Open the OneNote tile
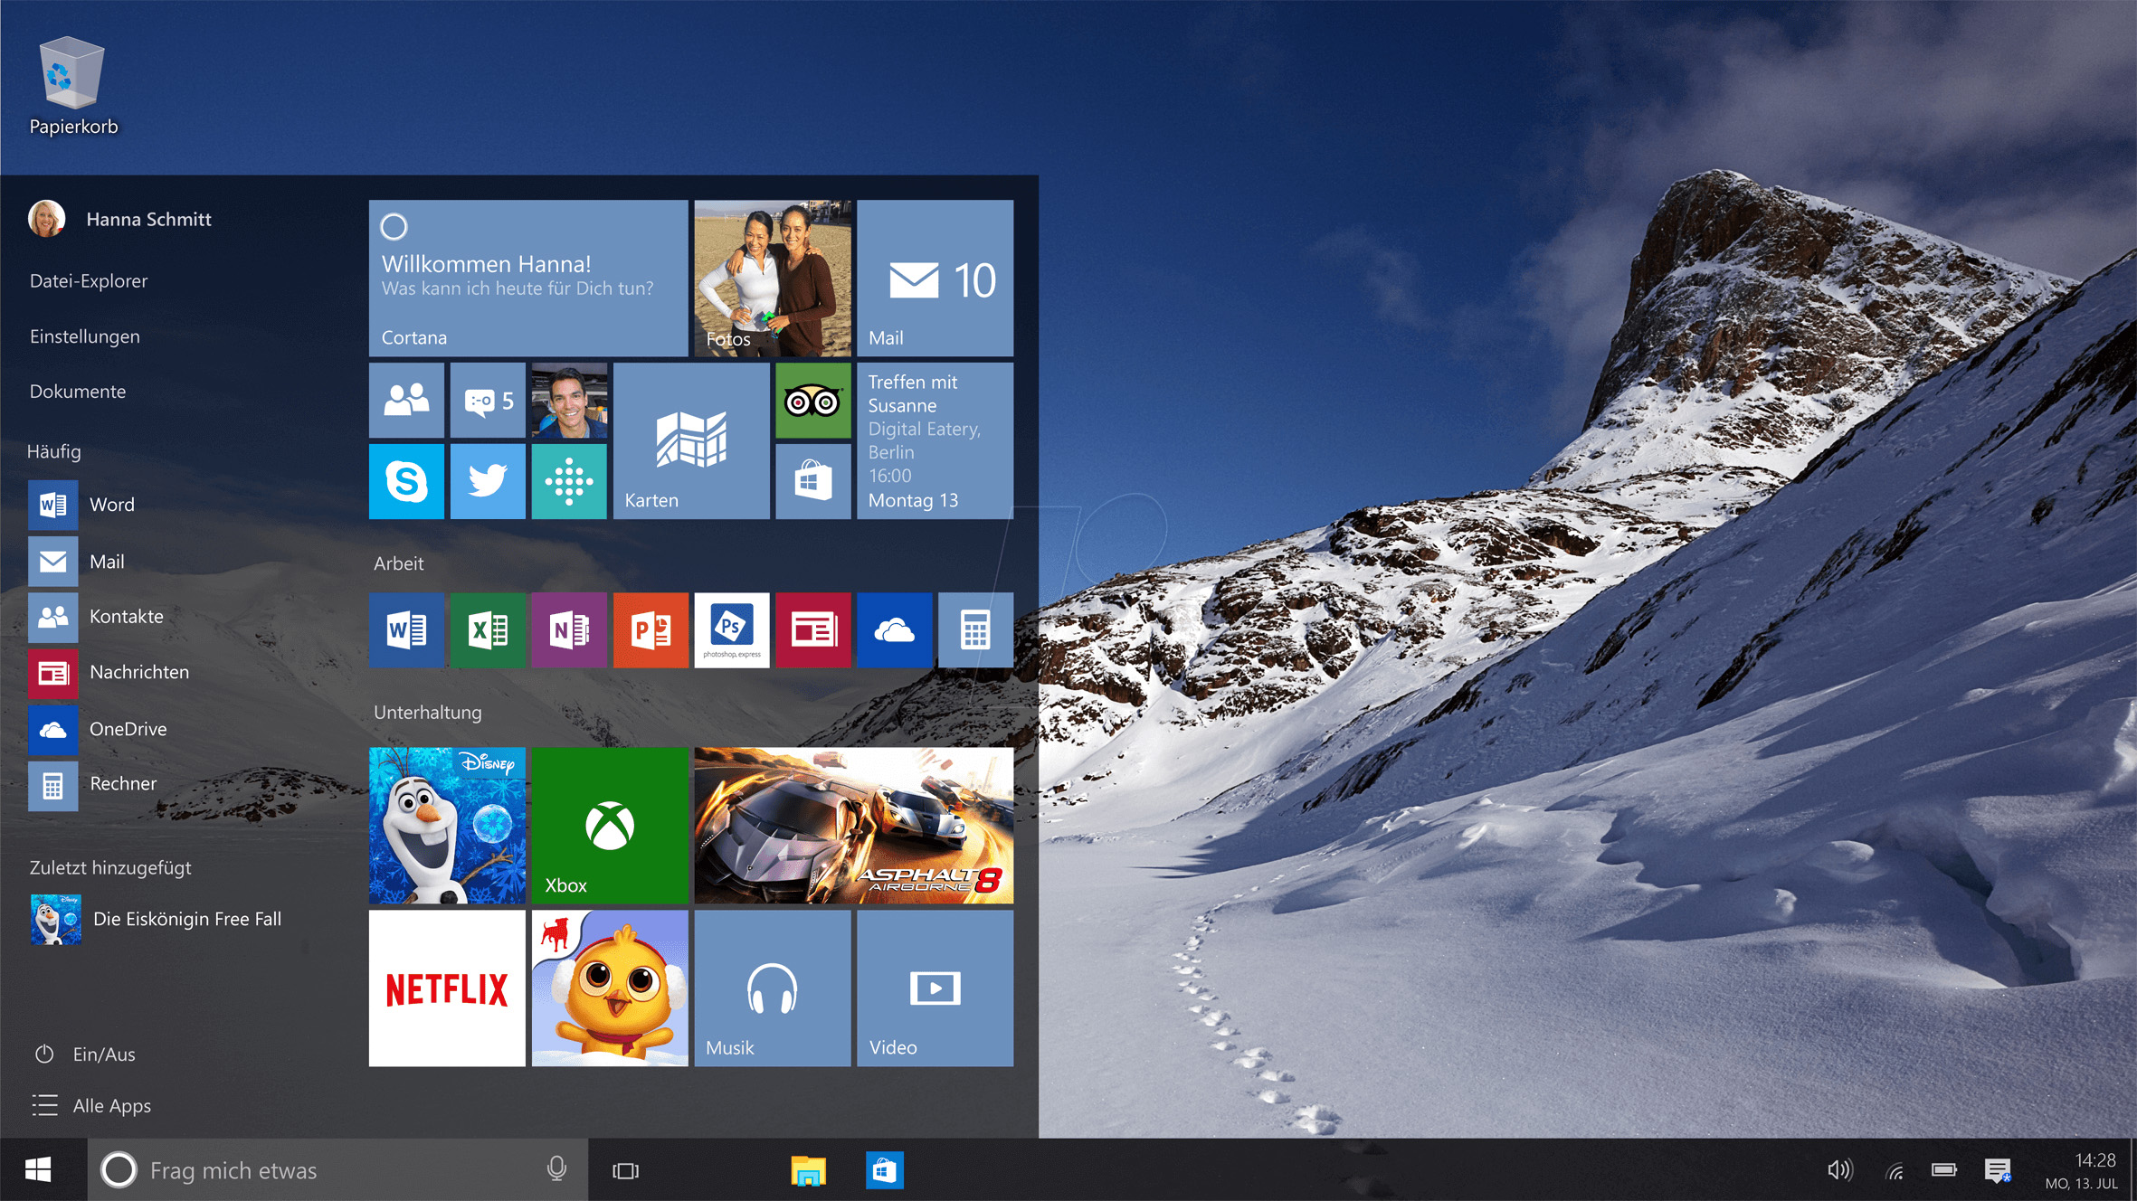The height and width of the screenshot is (1201, 2137). pos(569,630)
